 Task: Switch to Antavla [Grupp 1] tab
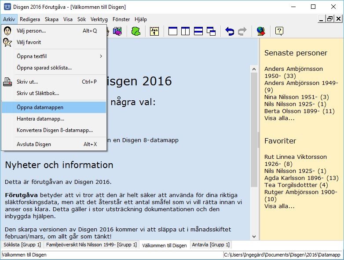point(211,245)
